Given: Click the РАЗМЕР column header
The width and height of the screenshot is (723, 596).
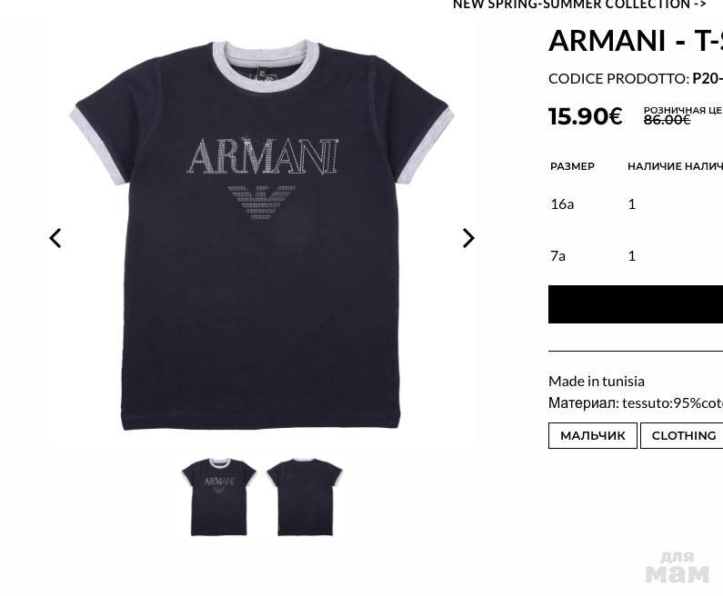Looking at the screenshot, I should [572, 166].
